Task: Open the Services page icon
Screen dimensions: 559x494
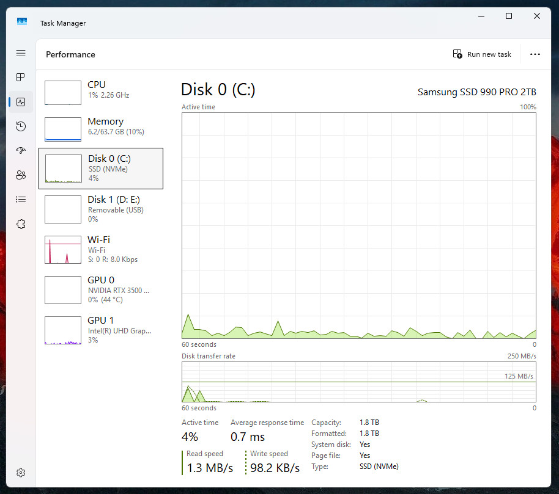Action: click(21, 224)
